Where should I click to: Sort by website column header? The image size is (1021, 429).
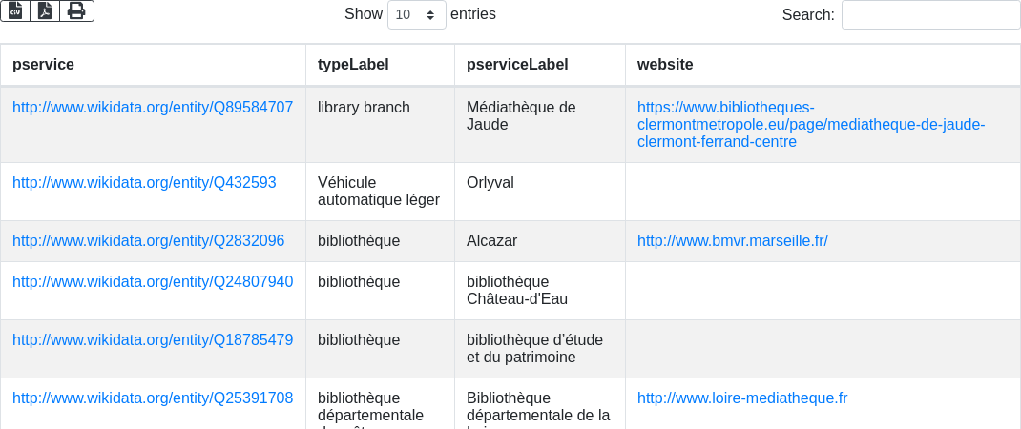(665, 65)
